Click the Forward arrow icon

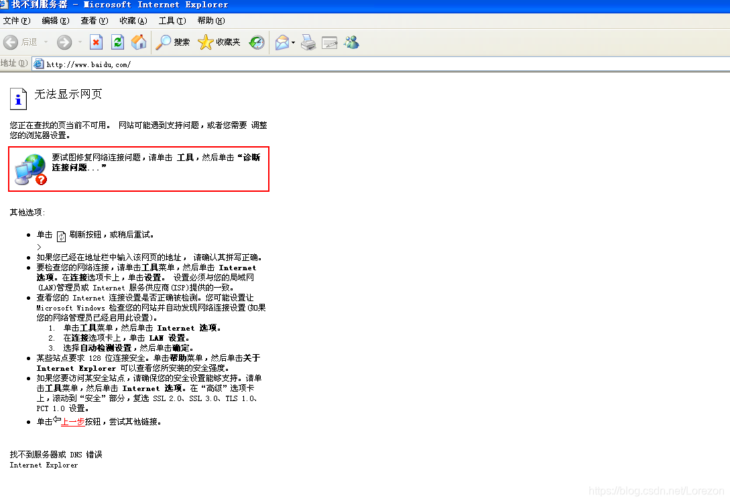click(x=64, y=42)
